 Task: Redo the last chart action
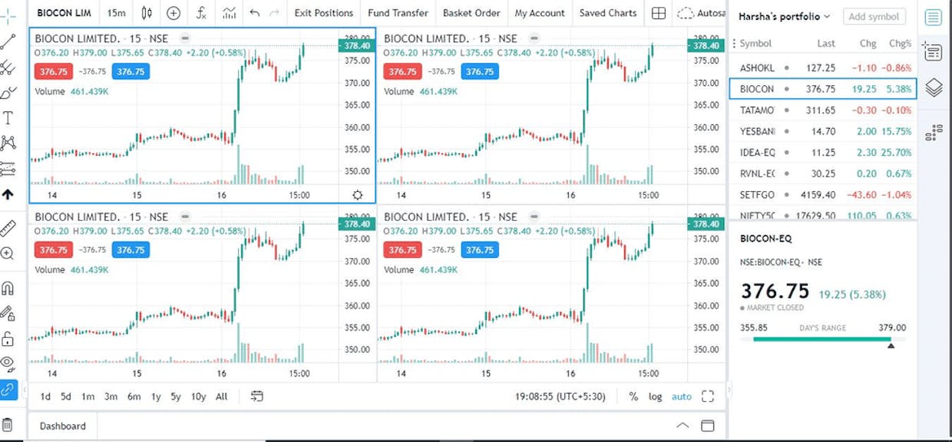click(x=274, y=13)
